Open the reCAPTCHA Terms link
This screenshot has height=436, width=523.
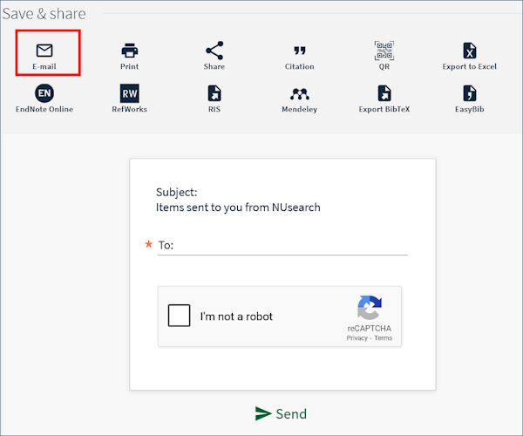pyautogui.click(x=384, y=338)
